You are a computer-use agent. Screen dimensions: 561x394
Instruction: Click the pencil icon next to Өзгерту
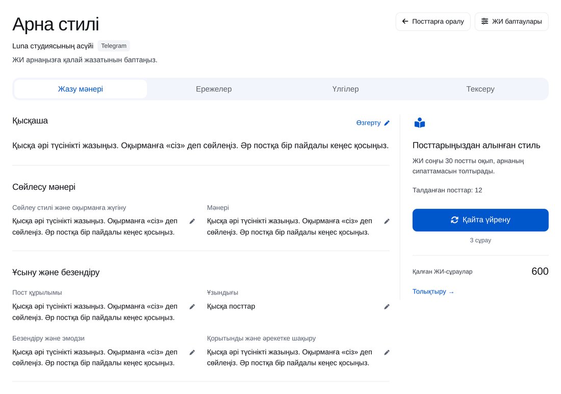387,123
